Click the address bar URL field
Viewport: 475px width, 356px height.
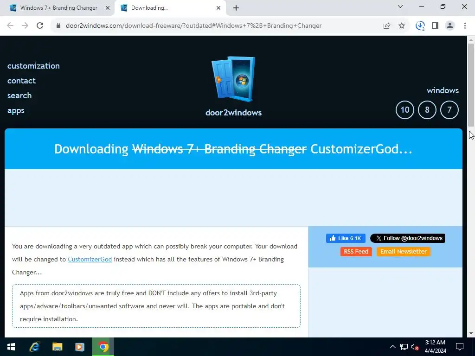[193, 26]
